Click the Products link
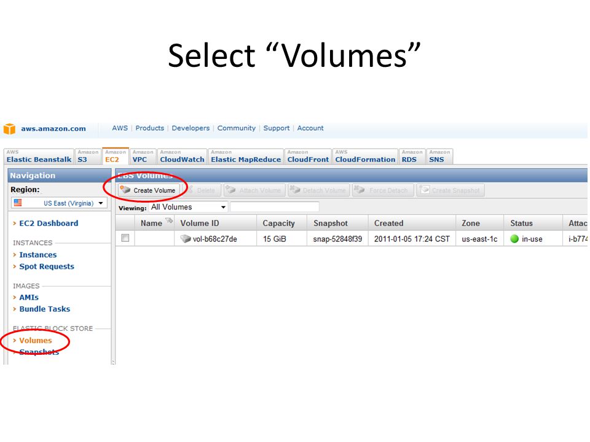 coord(150,128)
